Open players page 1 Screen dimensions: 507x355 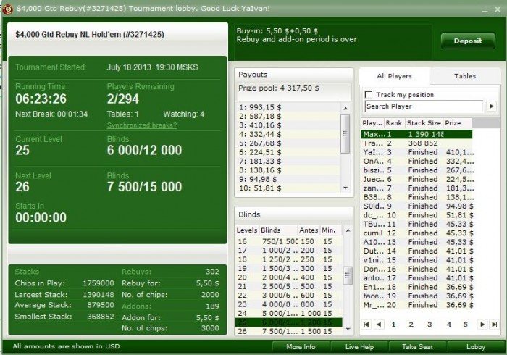[393, 325]
